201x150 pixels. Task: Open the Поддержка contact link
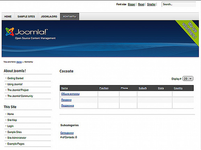click(x=68, y=106)
